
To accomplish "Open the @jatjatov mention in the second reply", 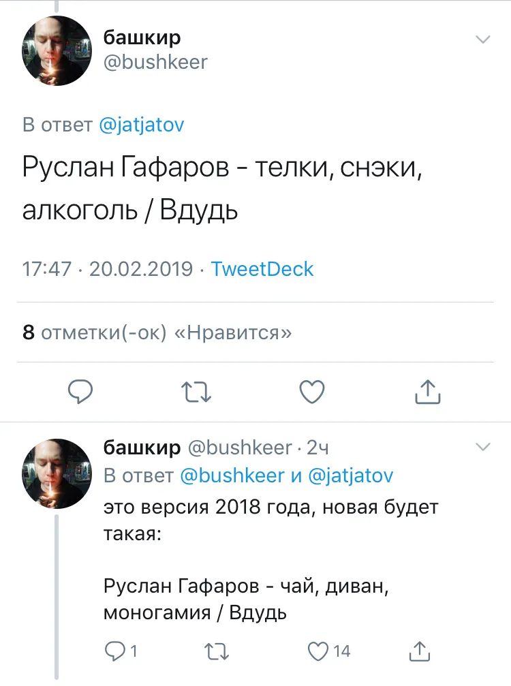I will pos(351,475).
